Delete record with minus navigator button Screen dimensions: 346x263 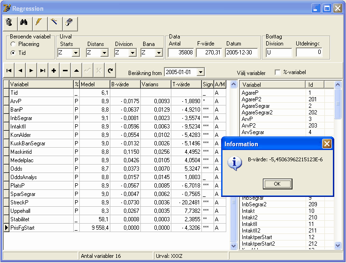[x=65, y=70]
